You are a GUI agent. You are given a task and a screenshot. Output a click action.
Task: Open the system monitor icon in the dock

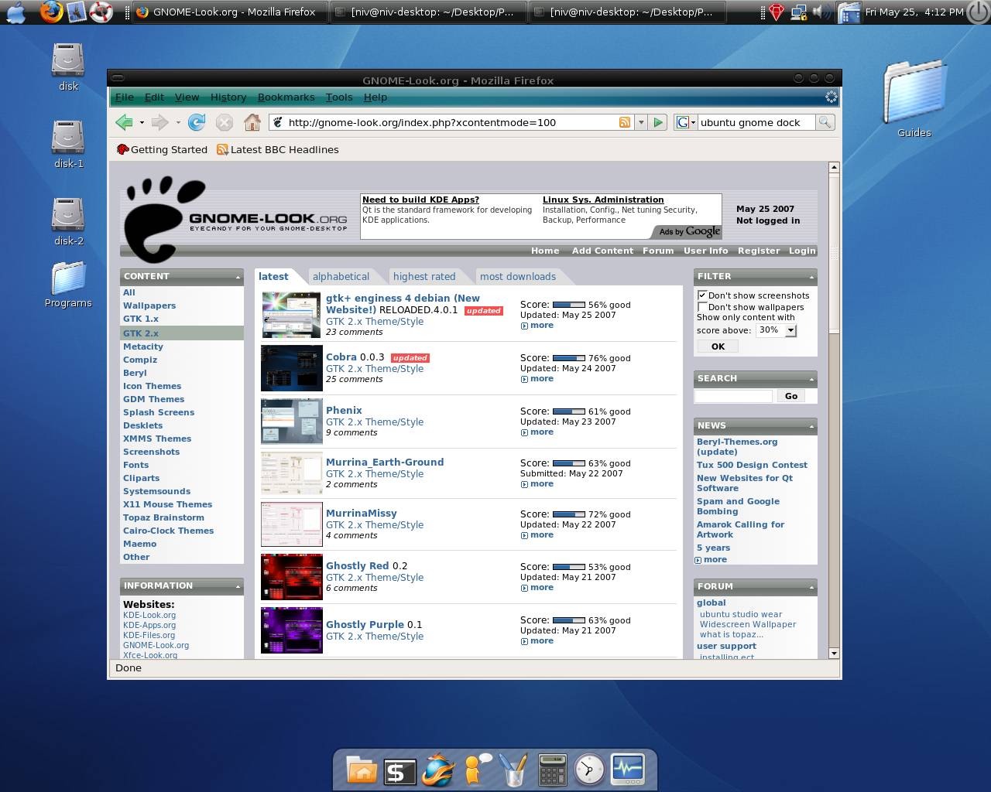coord(628,770)
